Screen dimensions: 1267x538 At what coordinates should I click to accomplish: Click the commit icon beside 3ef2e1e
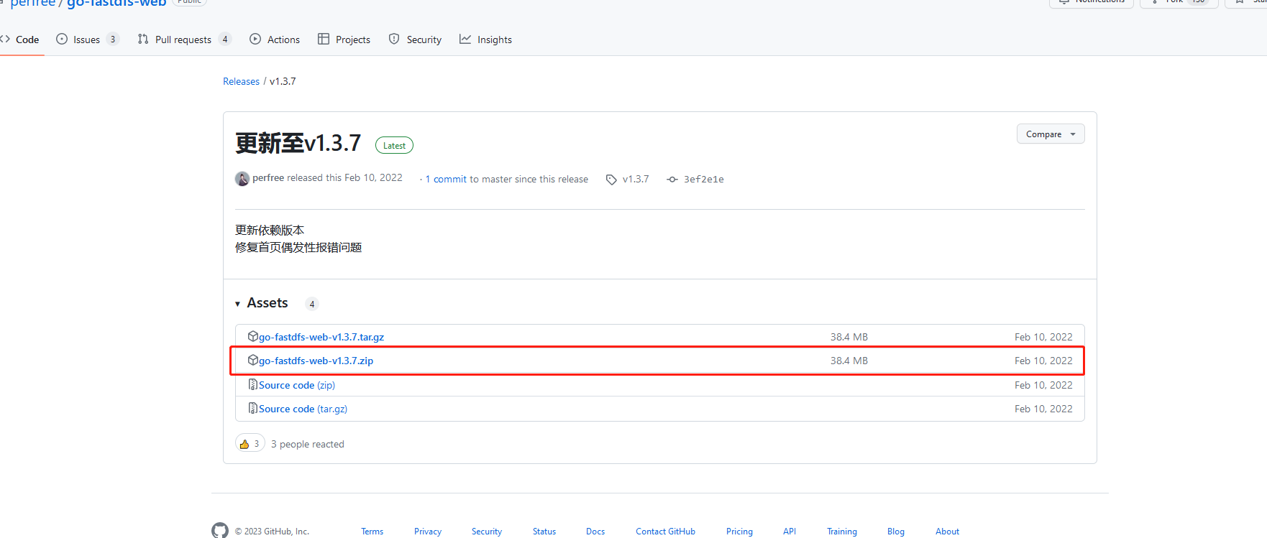point(672,180)
